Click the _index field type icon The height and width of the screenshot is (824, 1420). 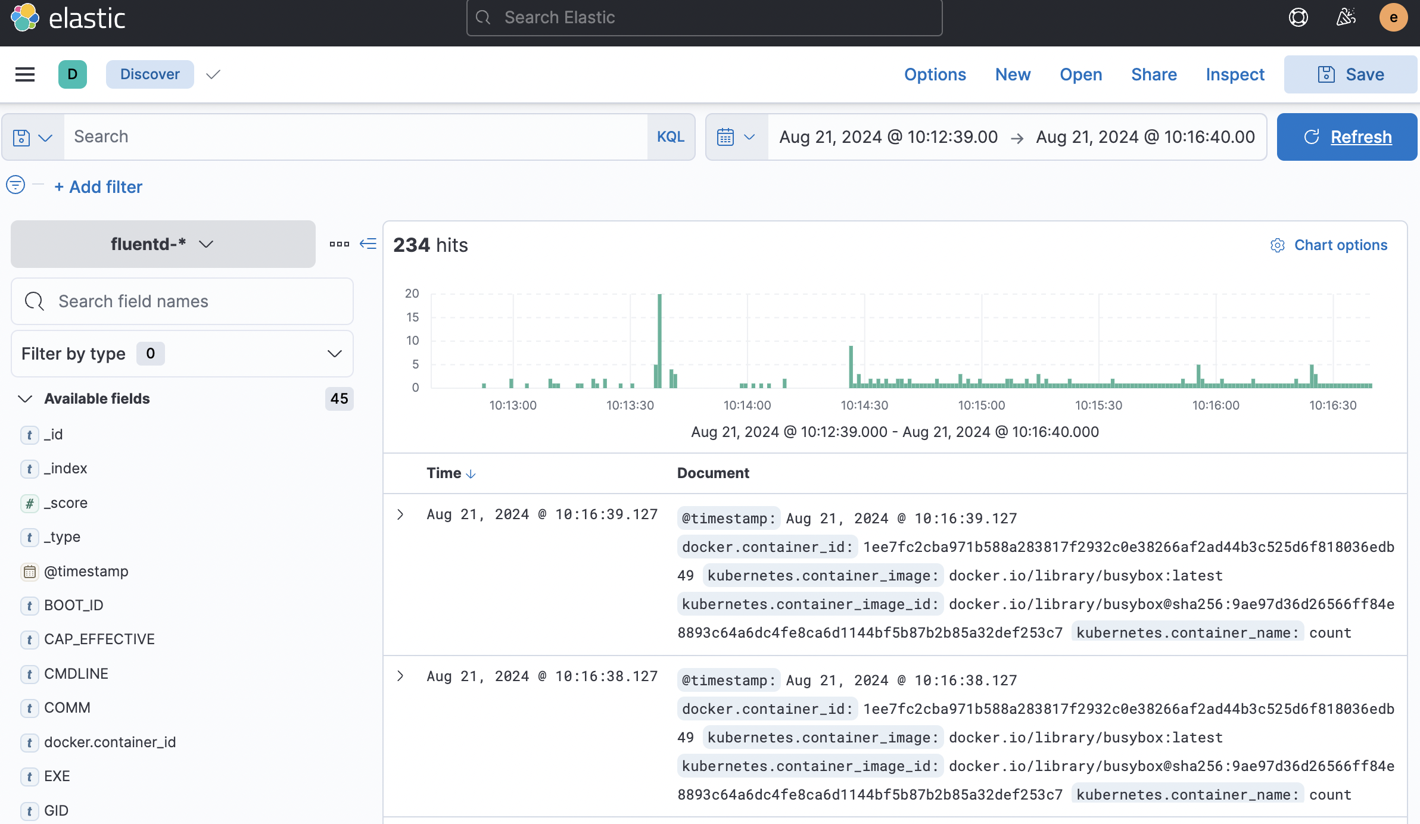(x=30, y=469)
